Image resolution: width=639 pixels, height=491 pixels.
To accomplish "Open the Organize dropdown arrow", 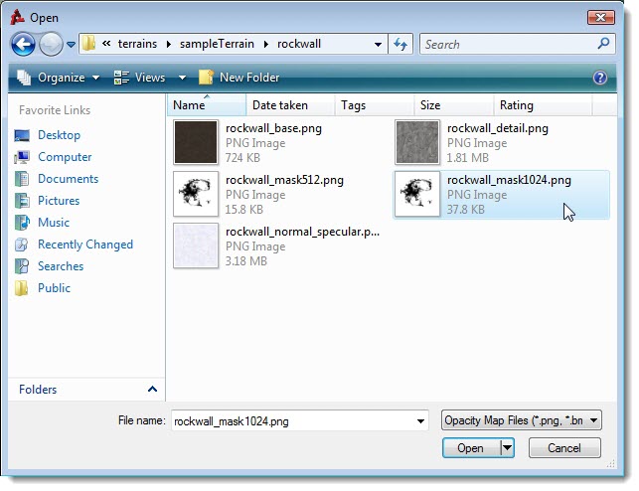I will [95, 78].
